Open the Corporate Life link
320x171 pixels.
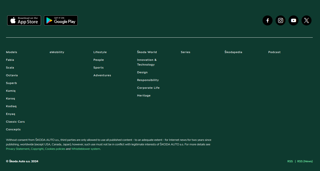[x=148, y=88]
